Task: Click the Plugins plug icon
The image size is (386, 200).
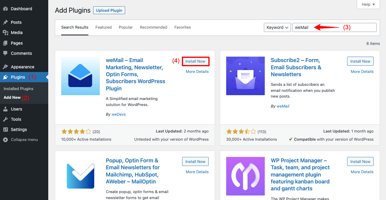Action: click(x=5, y=77)
